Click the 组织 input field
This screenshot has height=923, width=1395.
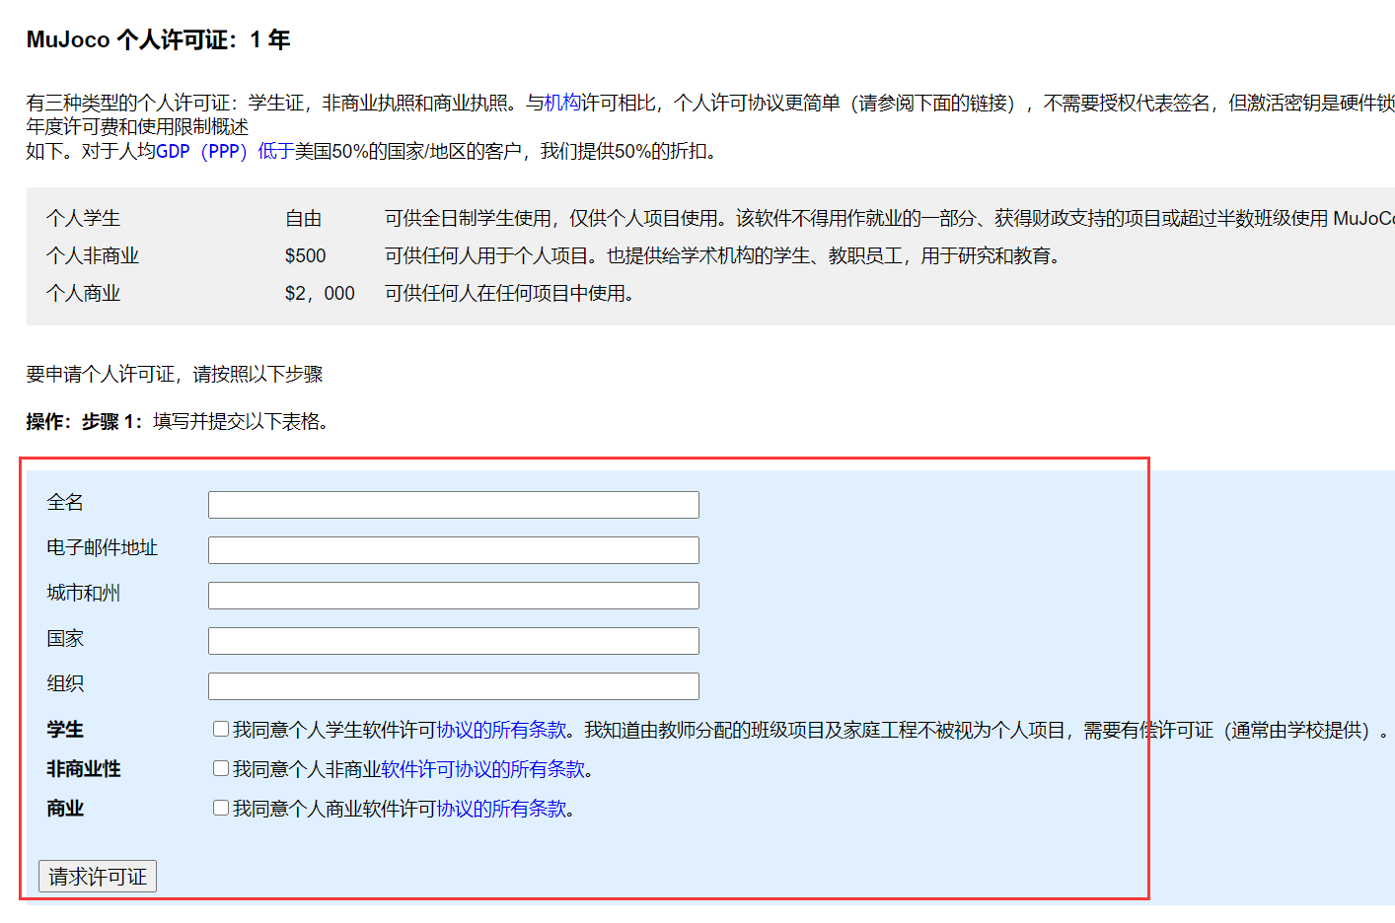click(x=454, y=686)
